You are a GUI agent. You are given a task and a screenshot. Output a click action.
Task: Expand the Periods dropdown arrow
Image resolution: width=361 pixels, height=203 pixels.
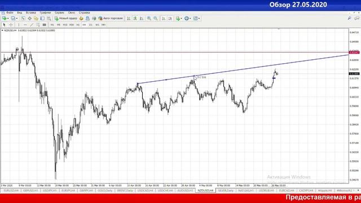tap(190, 19)
